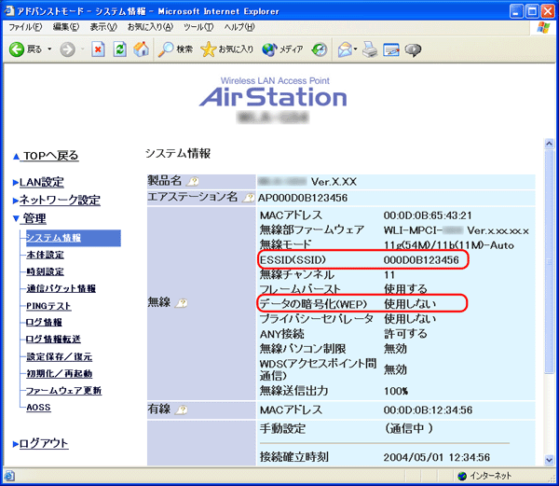Open the 編集(E) menu
Image resolution: width=559 pixels, height=486 pixels.
point(66,27)
